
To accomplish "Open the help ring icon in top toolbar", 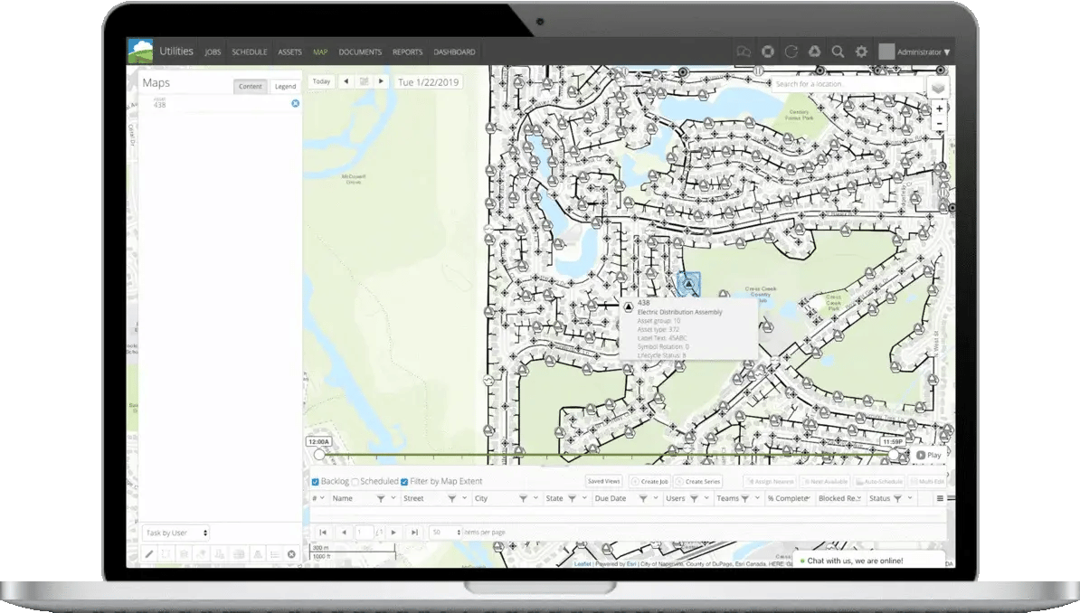I will (769, 52).
